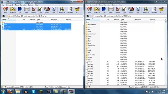
Task: Sort by Type column in minecraft.jar window
Action: point(127,20)
